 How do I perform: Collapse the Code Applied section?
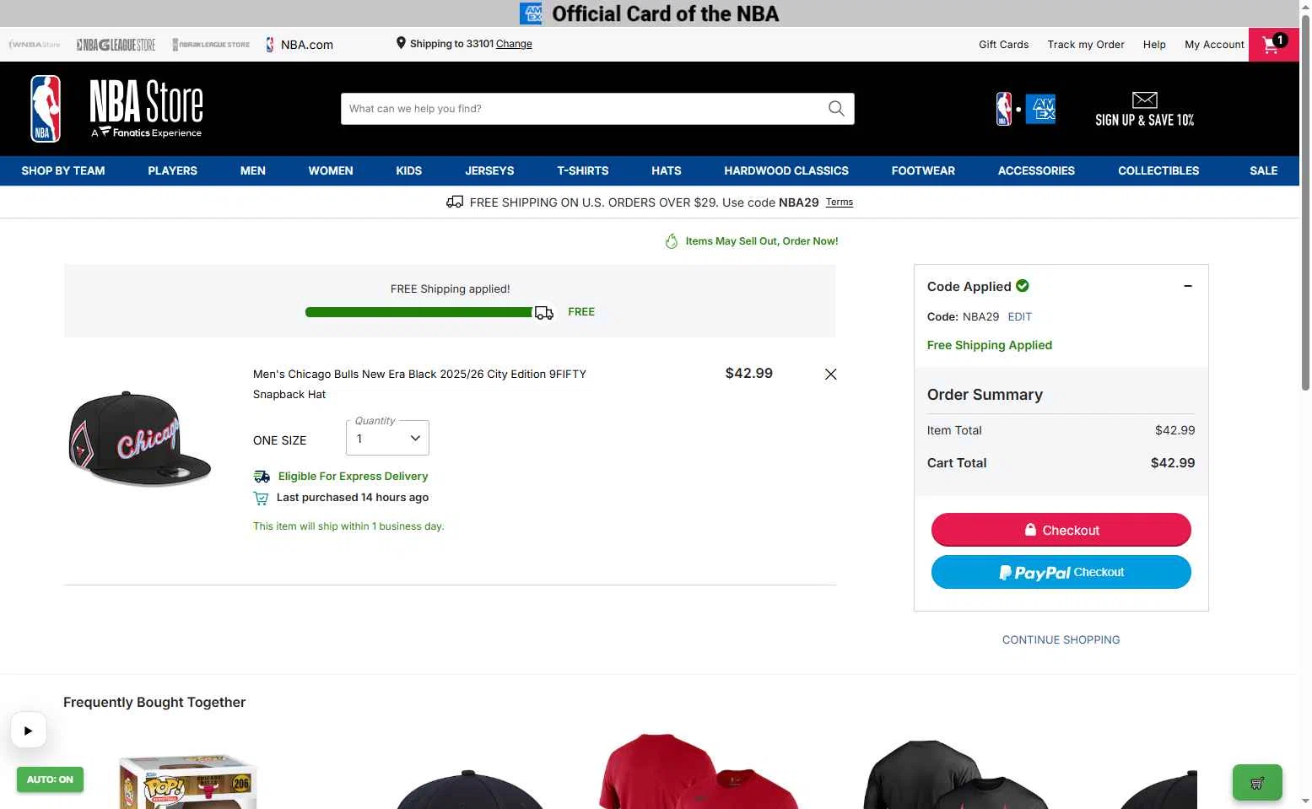coord(1188,286)
